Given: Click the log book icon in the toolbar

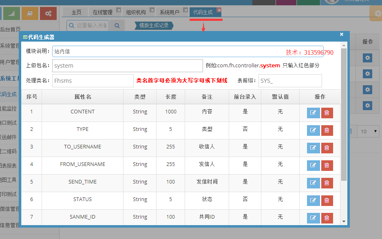Looking at the screenshot, I should (x=29, y=13).
